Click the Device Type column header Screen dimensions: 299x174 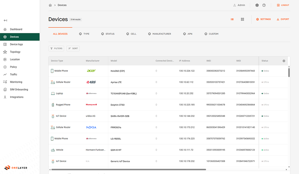click(x=57, y=61)
